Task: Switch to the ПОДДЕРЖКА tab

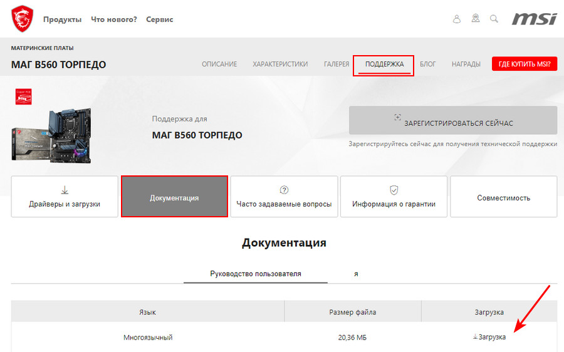Action: click(x=384, y=64)
